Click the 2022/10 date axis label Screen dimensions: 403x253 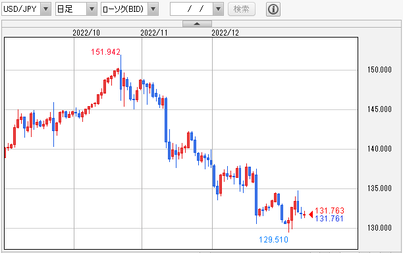pyautogui.click(x=86, y=33)
